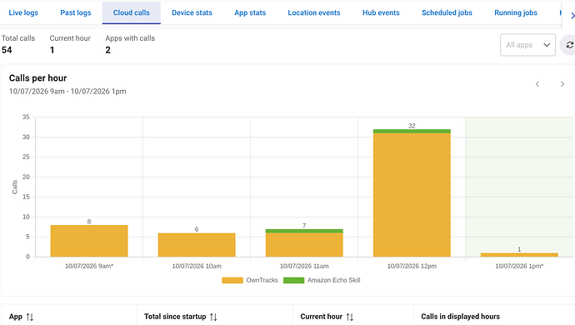Viewport: 575px width, 325px height.
Task: Switch to the Hub events tab
Action: [x=381, y=12]
